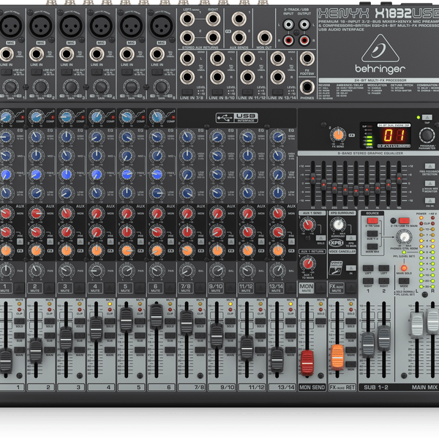Enable SOLO on channel 3
Screen dimensions: 439x439
[x=80, y=321]
